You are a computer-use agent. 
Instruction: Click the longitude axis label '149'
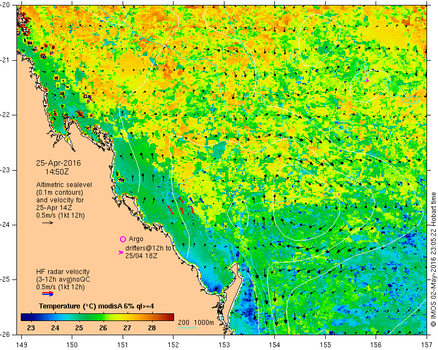(22, 345)
